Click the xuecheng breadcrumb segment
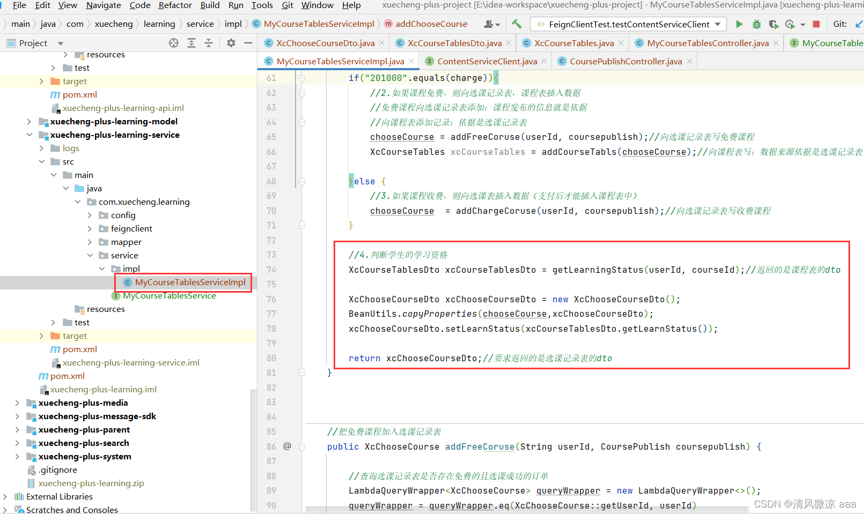Image resolution: width=864 pixels, height=514 pixels. coord(114,24)
